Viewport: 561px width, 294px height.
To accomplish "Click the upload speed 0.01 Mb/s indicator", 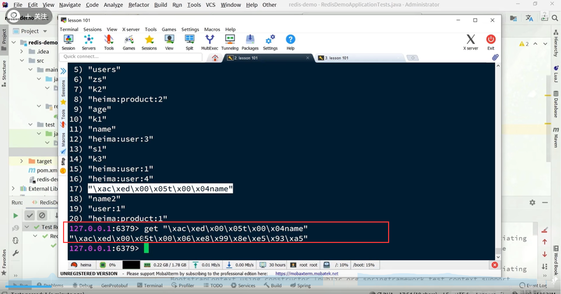I will click(207, 265).
